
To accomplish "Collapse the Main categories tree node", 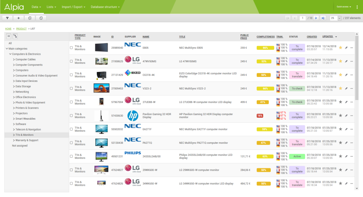I will click(7, 49).
